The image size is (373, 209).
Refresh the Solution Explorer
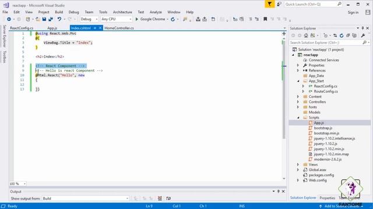pyautogui.click(x=342, y=35)
